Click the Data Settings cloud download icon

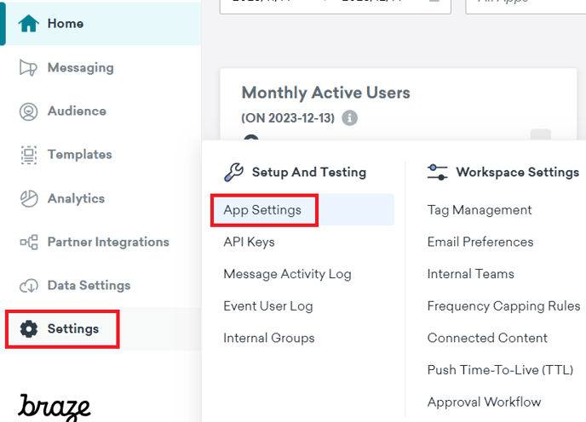tap(29, 286)
